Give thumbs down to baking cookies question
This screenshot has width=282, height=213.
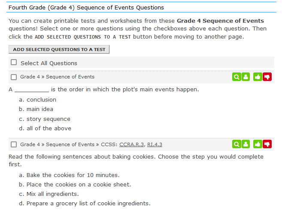pyautogui.click(x=267, y=144)
